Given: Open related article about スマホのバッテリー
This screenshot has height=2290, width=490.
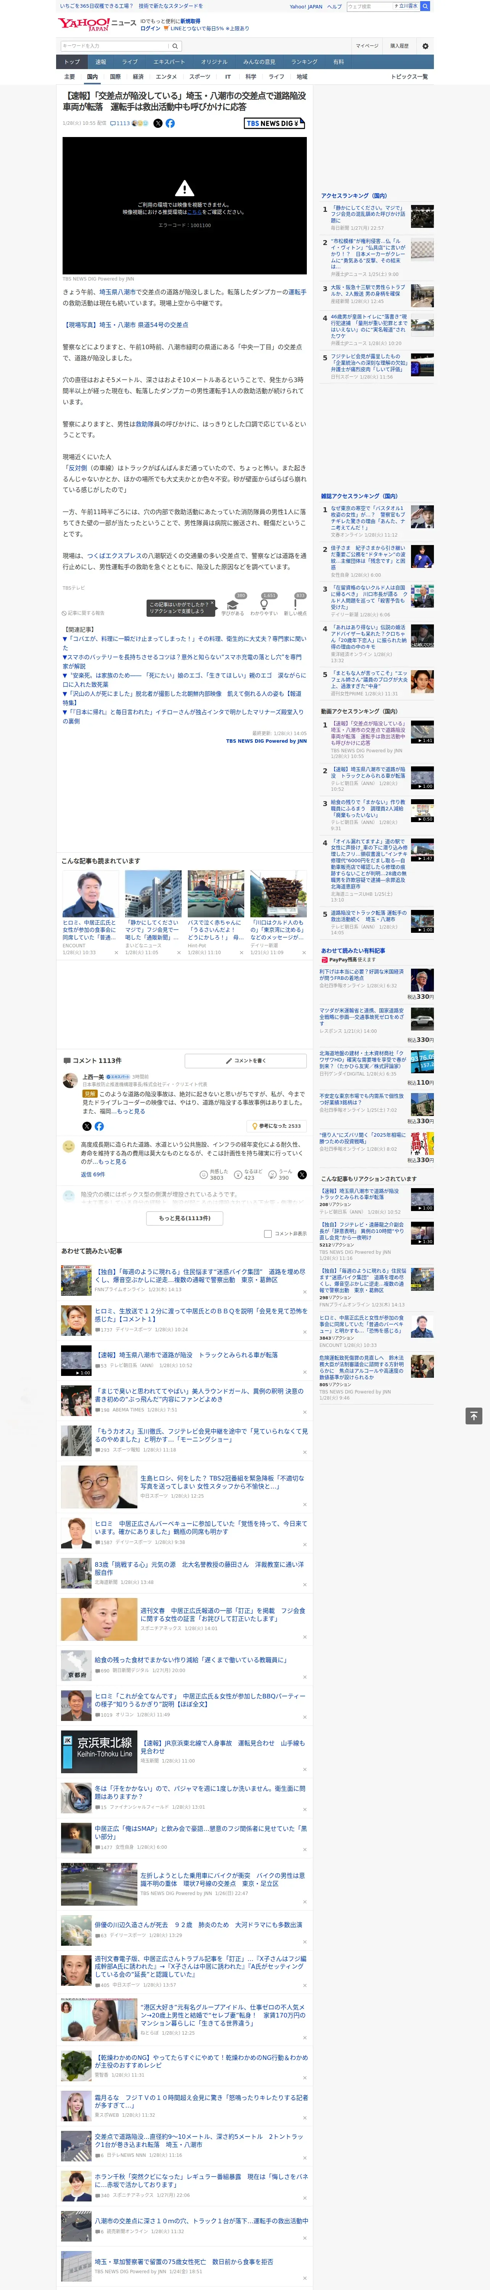Looking at the screenshot, I should tap(182, 661).
